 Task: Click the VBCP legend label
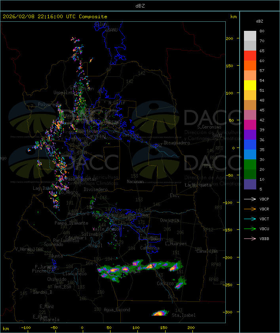(x=264, y=199)
